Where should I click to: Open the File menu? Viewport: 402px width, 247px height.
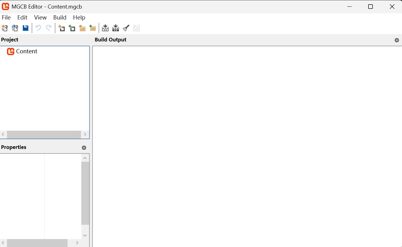(x=6, y=18)
